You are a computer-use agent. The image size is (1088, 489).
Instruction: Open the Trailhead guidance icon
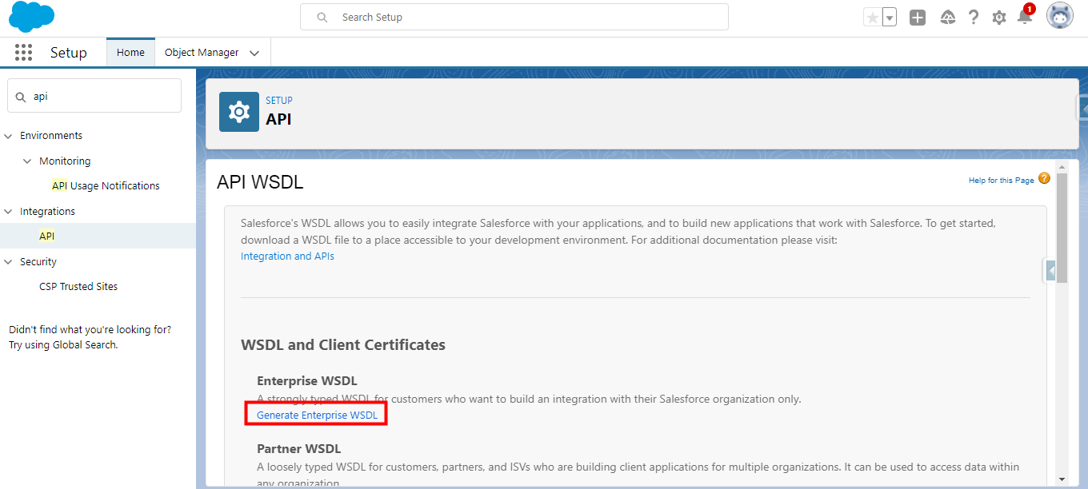[x=947, y=18]
